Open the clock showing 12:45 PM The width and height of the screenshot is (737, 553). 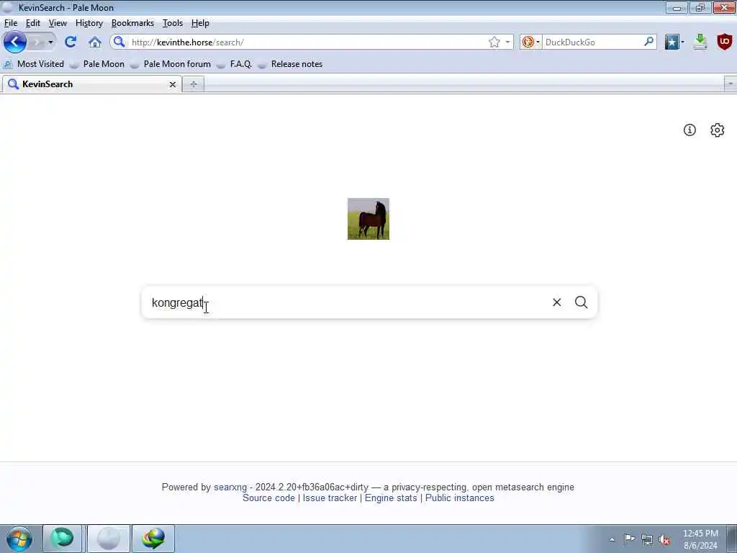[700, 539]
